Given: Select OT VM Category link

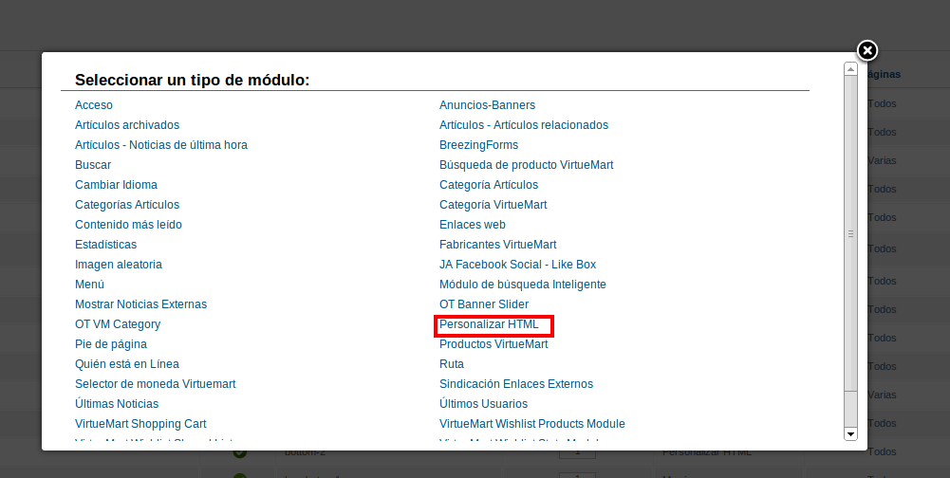Looking at the screenshot, I should click(118, 324).
